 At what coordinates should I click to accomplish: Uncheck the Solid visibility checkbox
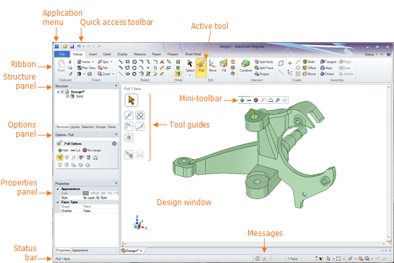click(x=68, y=97)
